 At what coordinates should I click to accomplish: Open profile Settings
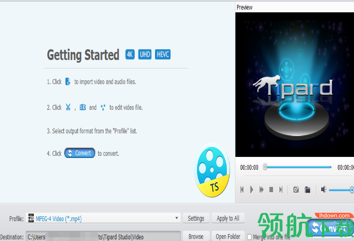click(x=196, y=218)
